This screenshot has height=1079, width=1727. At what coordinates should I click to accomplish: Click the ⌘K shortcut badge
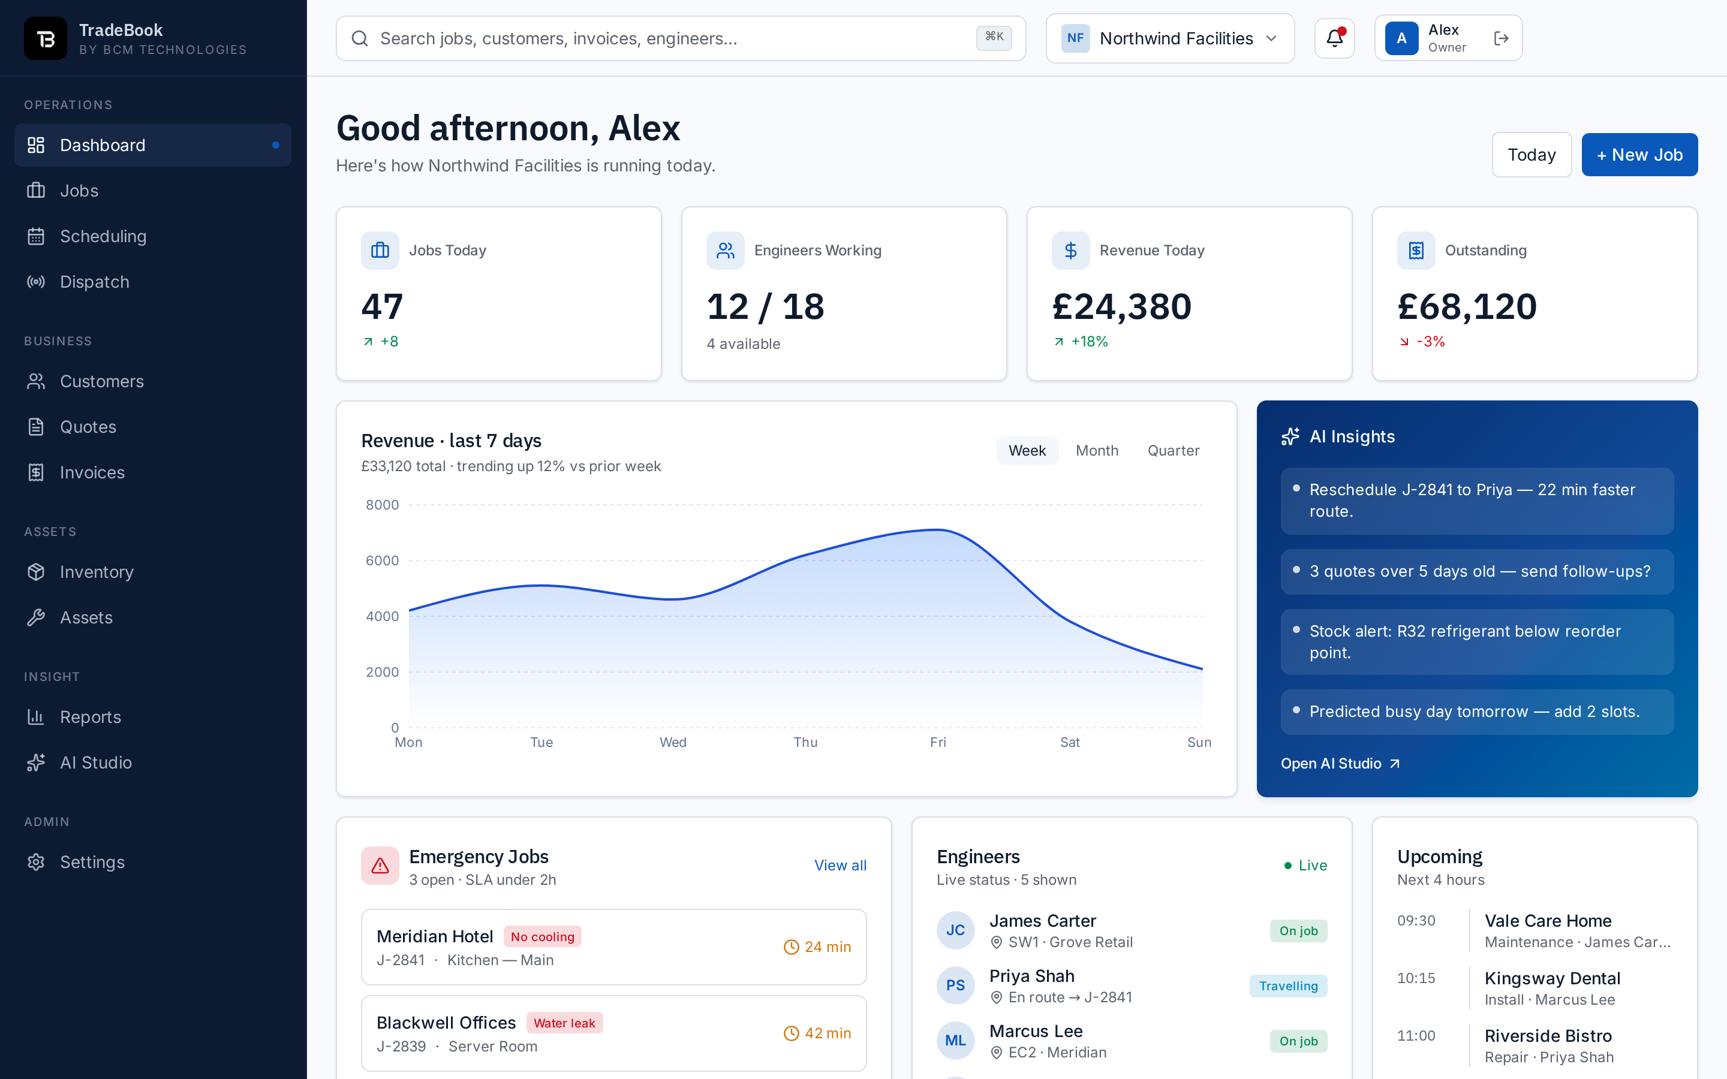[x=994, y=37]
